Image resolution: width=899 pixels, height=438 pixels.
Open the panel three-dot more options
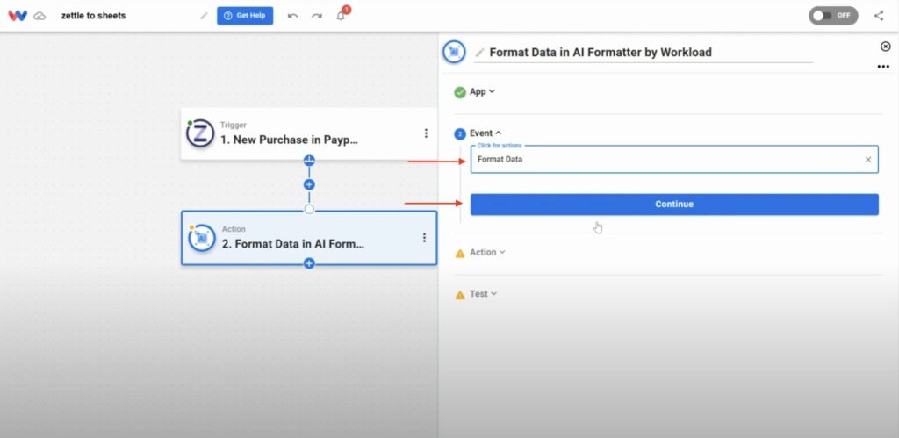point(883,67)
